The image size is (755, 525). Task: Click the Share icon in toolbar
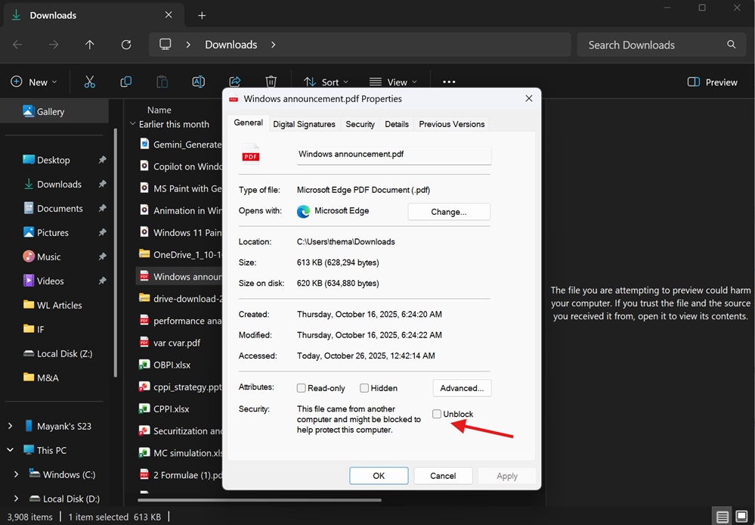click(x=235, y=82)
